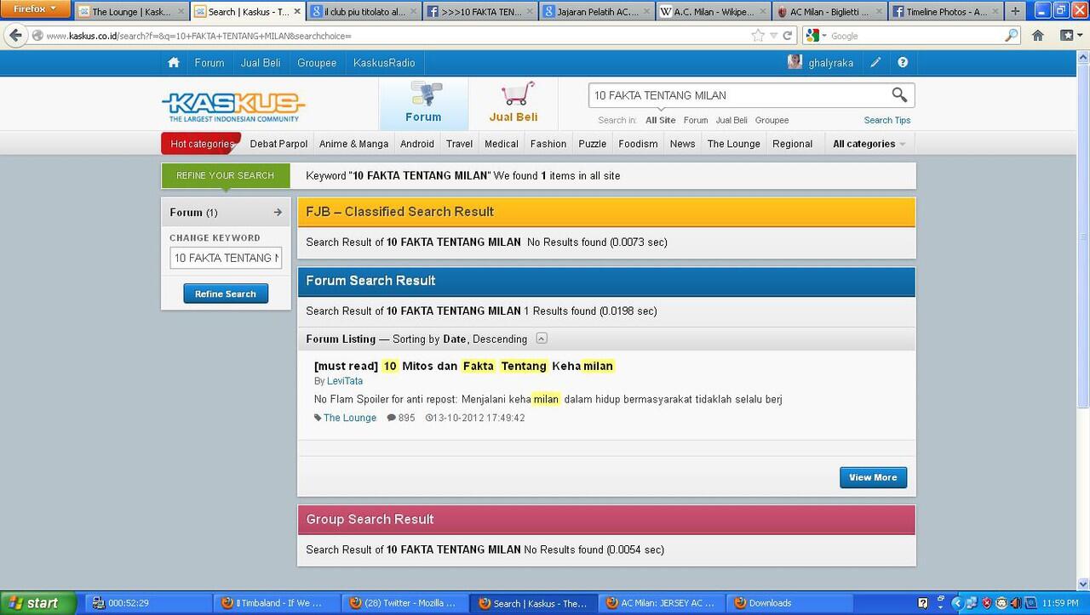
Task: Switch to A.C. Milan Wikipedia tab
Action: 714,12
